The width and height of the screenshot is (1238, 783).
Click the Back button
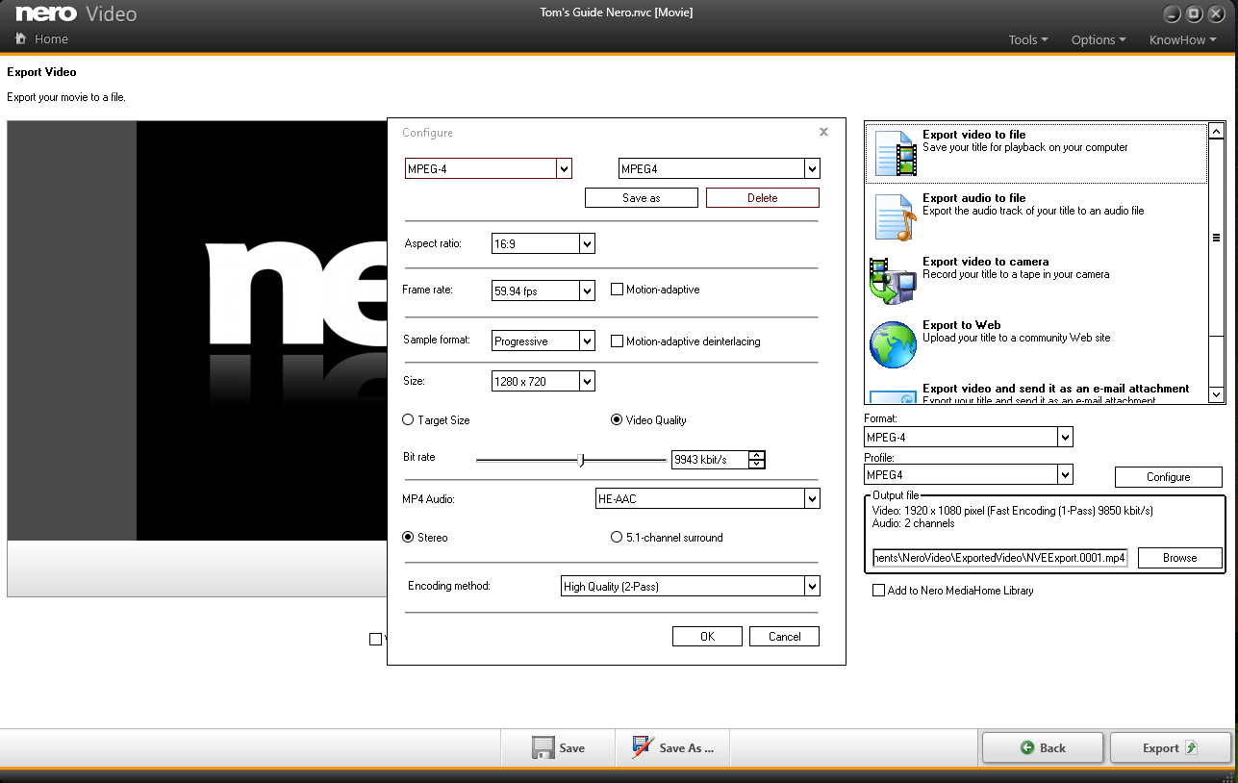1043,747
